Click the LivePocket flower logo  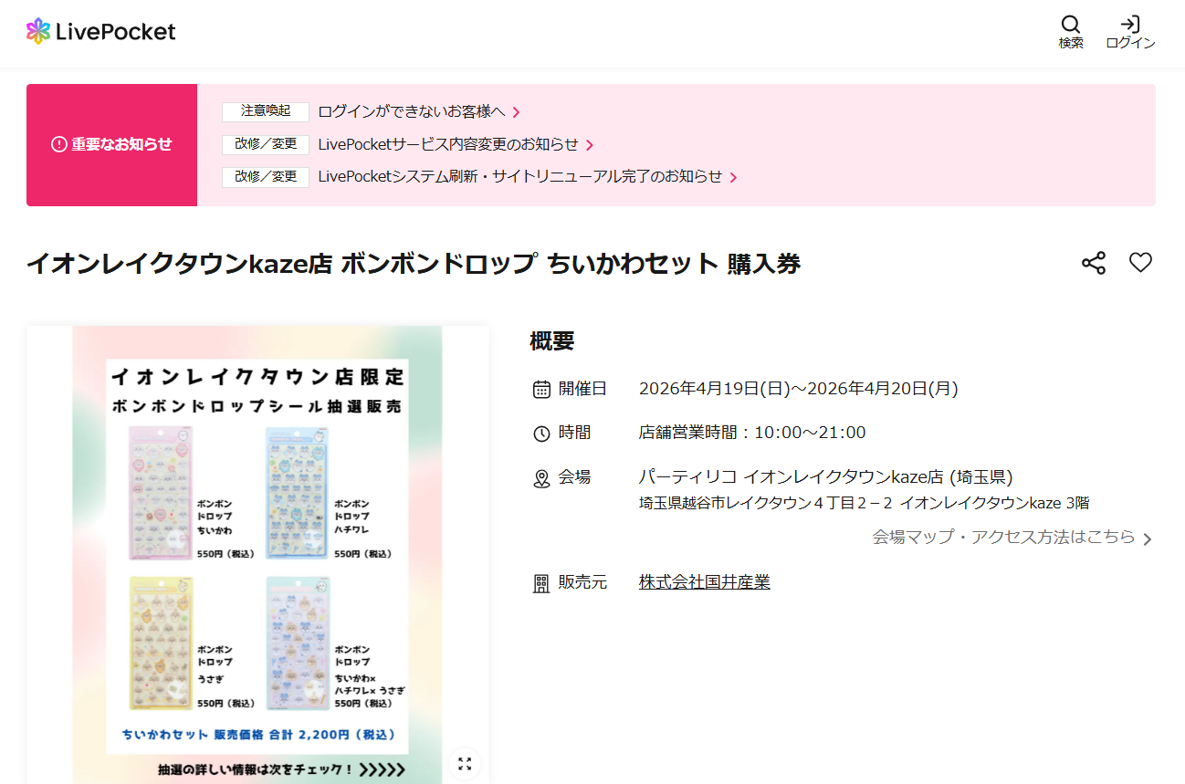40,30
